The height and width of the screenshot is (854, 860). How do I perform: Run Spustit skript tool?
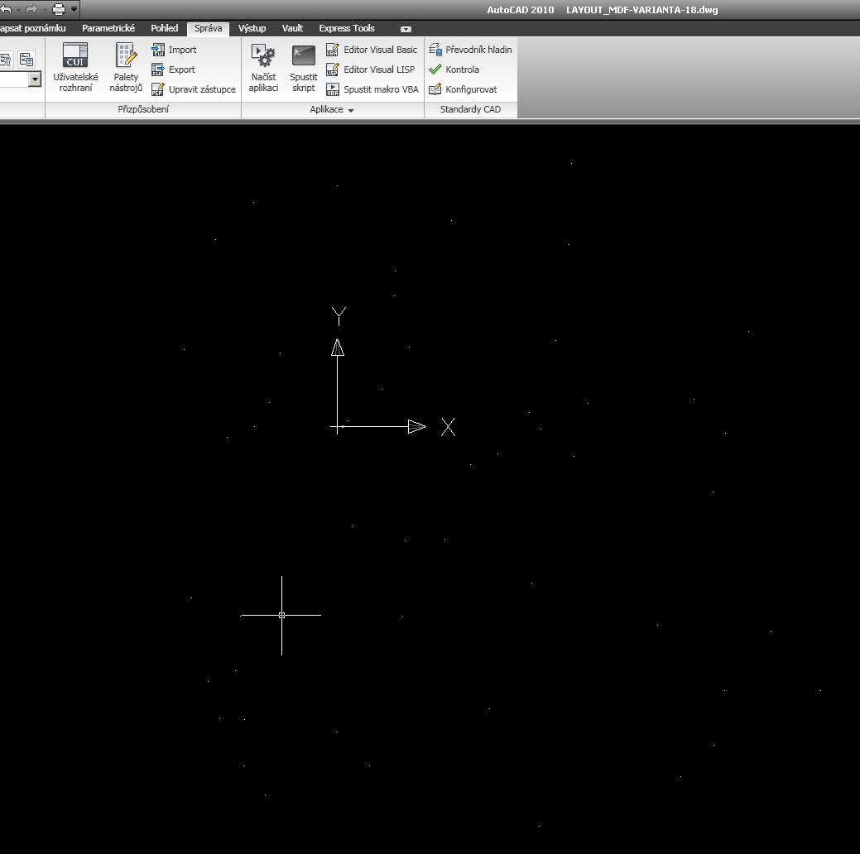point(304,56)
